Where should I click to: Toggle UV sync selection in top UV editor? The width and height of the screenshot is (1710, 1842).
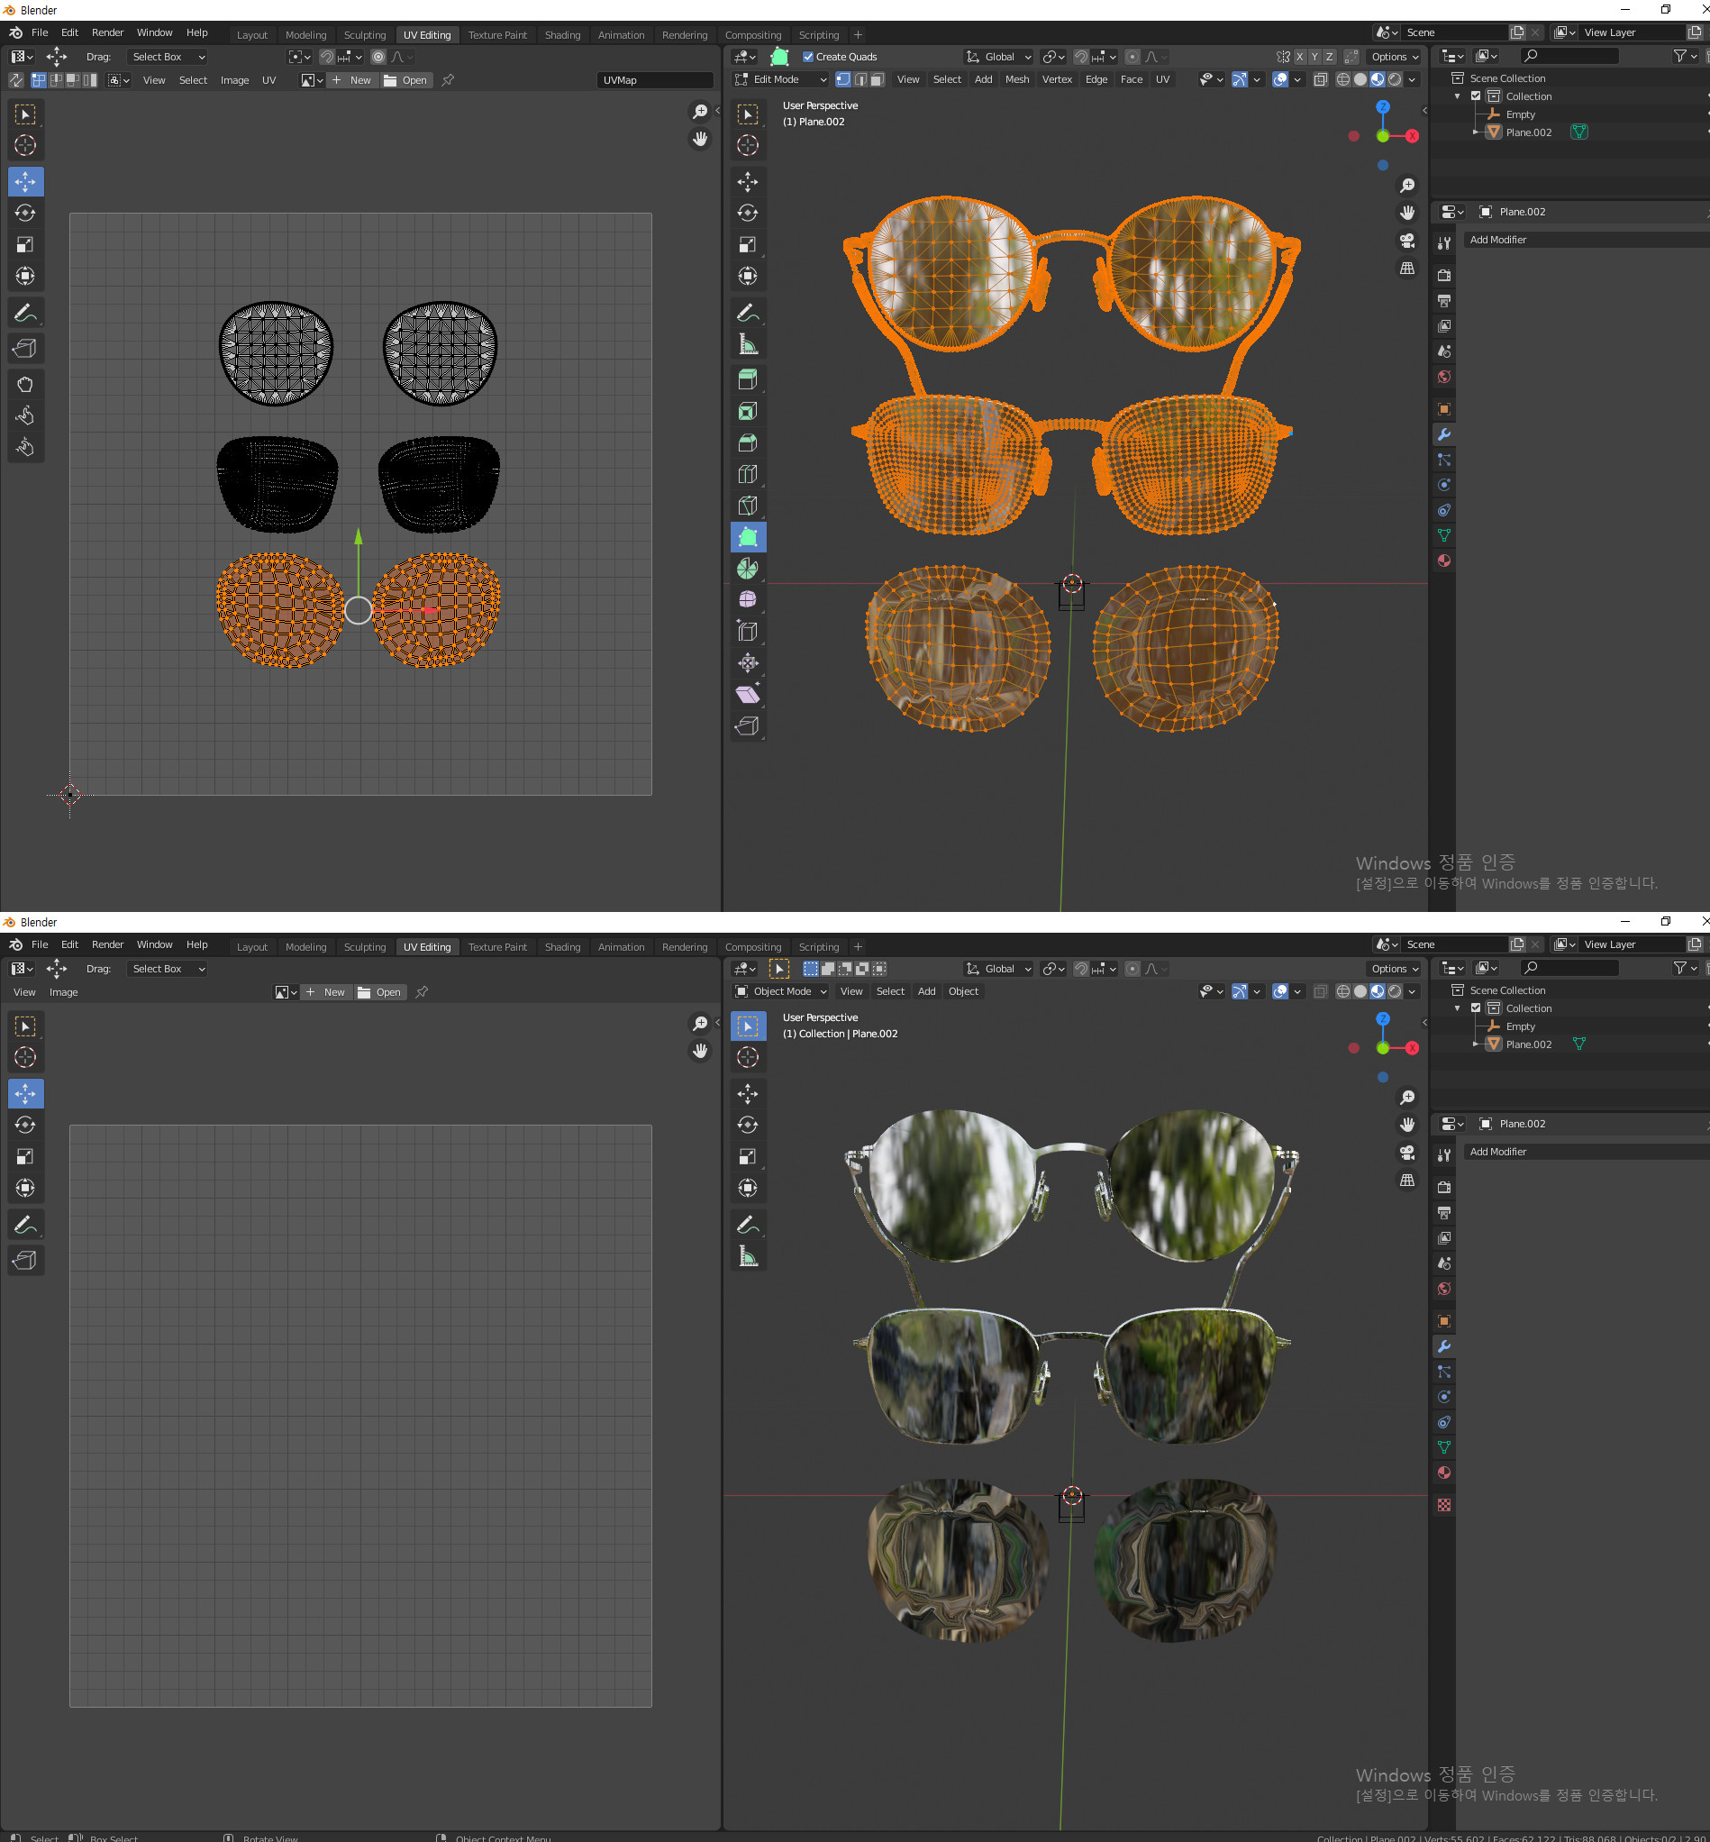15,80
